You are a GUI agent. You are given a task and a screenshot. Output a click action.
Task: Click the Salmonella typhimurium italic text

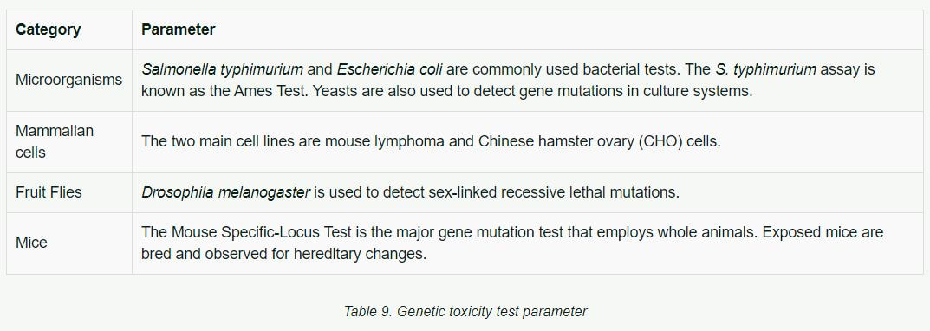tap(223, 69)
